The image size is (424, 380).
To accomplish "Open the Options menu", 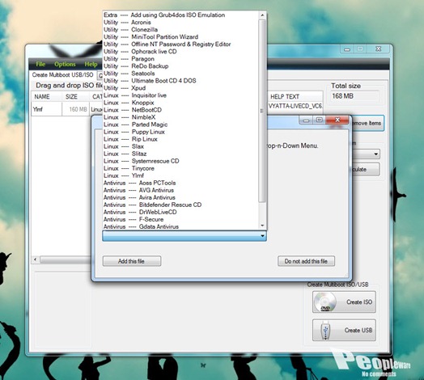I will [65, 64].
